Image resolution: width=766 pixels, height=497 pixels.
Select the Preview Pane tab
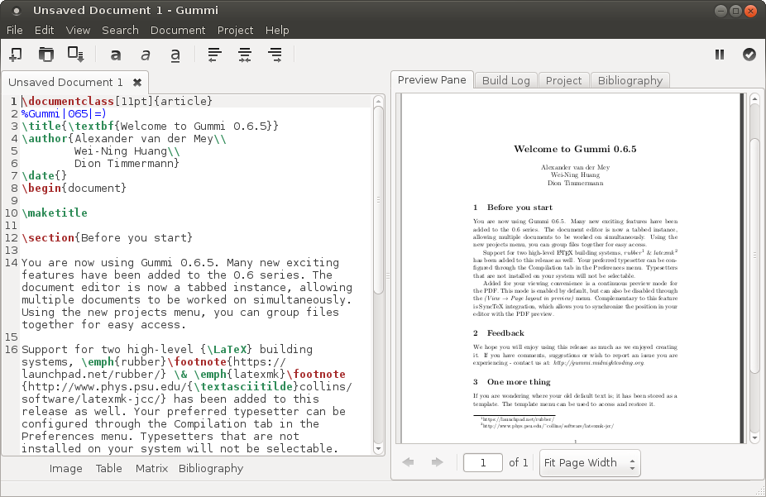click(432, 80)
